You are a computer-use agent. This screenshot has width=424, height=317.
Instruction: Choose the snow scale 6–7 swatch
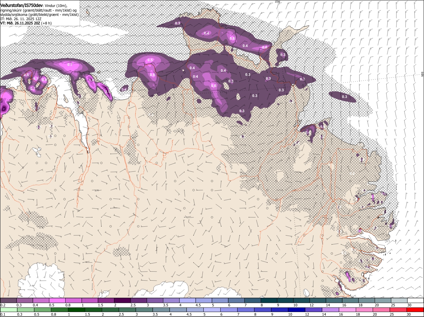pyautogui.click(x=236, y=300)
